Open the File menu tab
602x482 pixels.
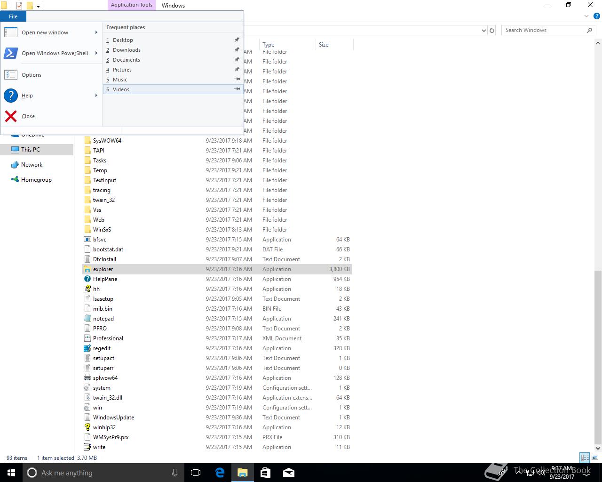tap(13, 16)
